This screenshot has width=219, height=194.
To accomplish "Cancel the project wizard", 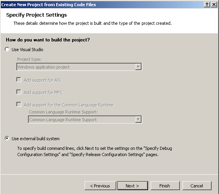I will [x=197, y=186].
